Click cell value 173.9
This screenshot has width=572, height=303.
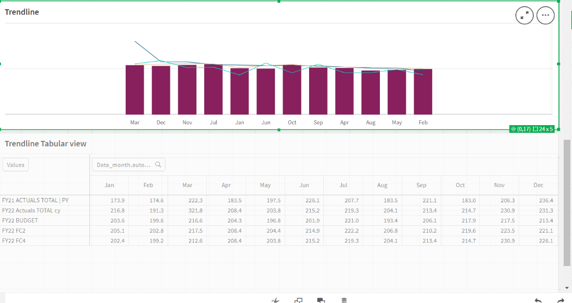point(118,200)
